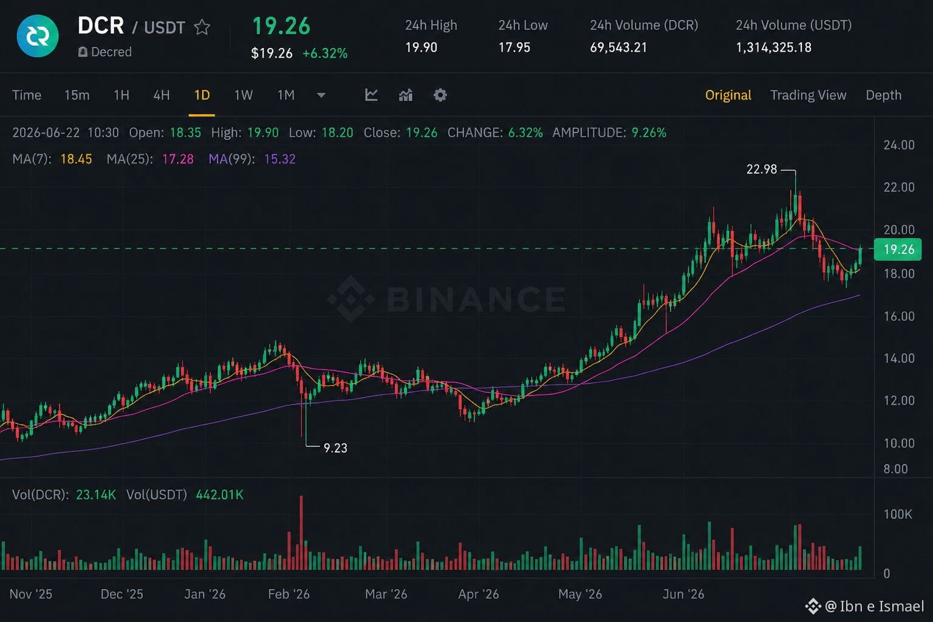Open the line chart style icon
The height and width of the screenshot is (622, 933).
click(371, 95)
